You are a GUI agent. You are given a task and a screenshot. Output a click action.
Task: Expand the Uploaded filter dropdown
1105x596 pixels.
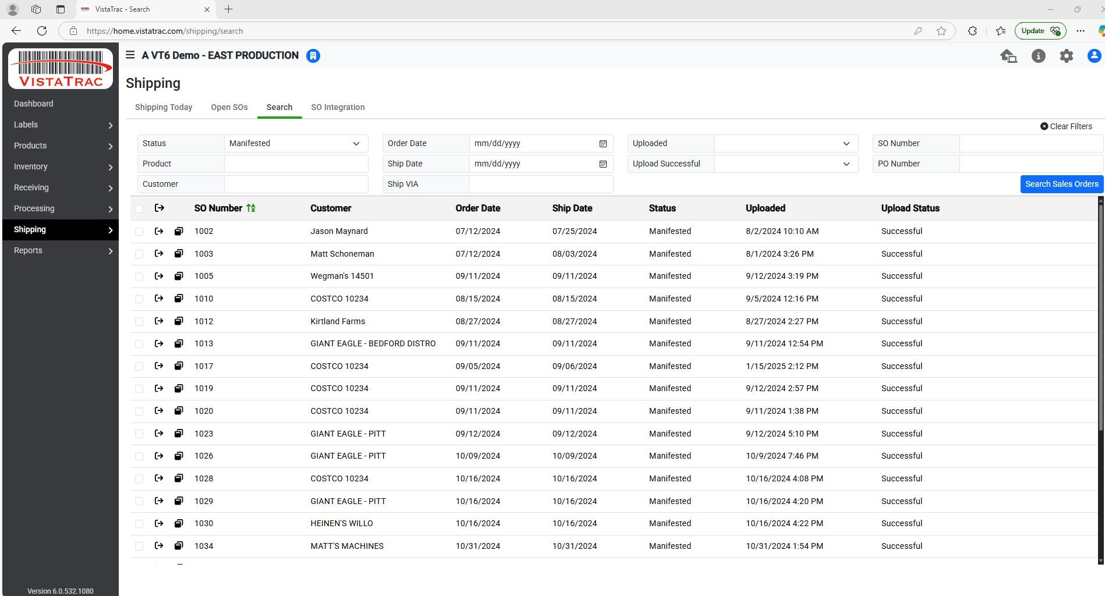[786, 144]
